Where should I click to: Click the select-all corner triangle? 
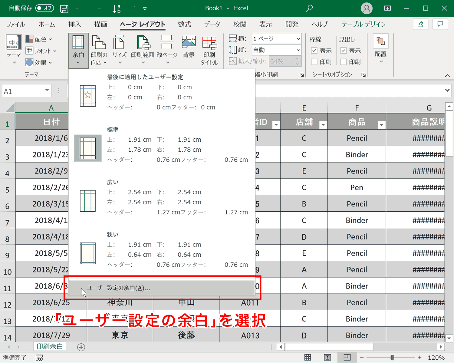pyautogui.click(x=10, y=107)
